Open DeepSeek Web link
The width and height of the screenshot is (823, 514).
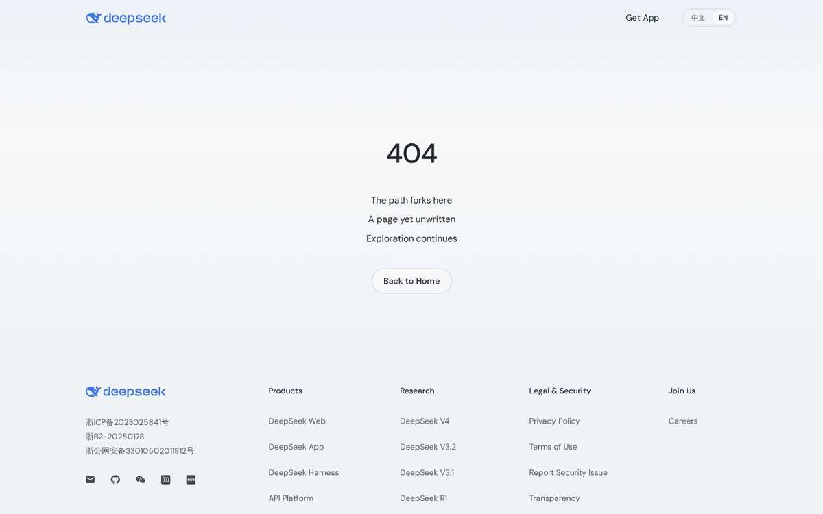[297, 421]
